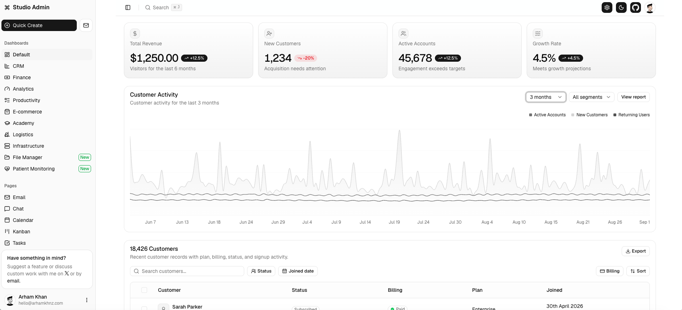The width and height of the screenshot is (682, 310).
Task: Toggle New Customers series in chart legend
Action: coord(590,115)
